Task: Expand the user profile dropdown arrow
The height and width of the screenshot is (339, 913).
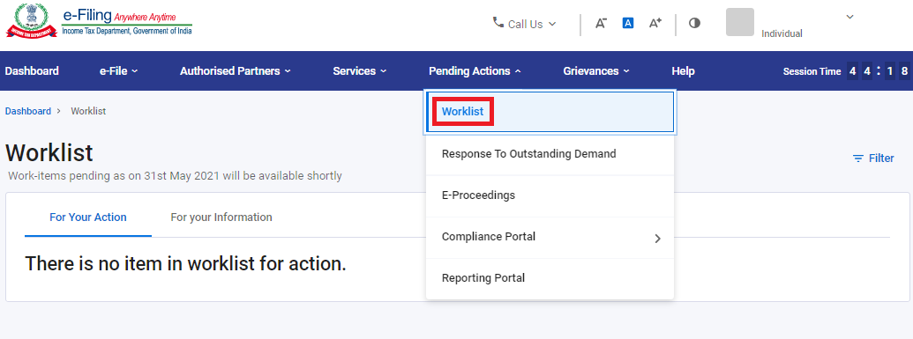Action: pyautogui.click(x=849, y=17)
